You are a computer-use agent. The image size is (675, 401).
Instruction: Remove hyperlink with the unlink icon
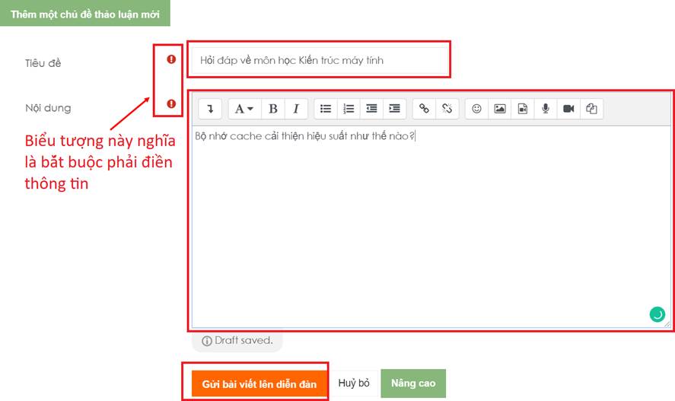pyautogui.click(x=447, y=108)
